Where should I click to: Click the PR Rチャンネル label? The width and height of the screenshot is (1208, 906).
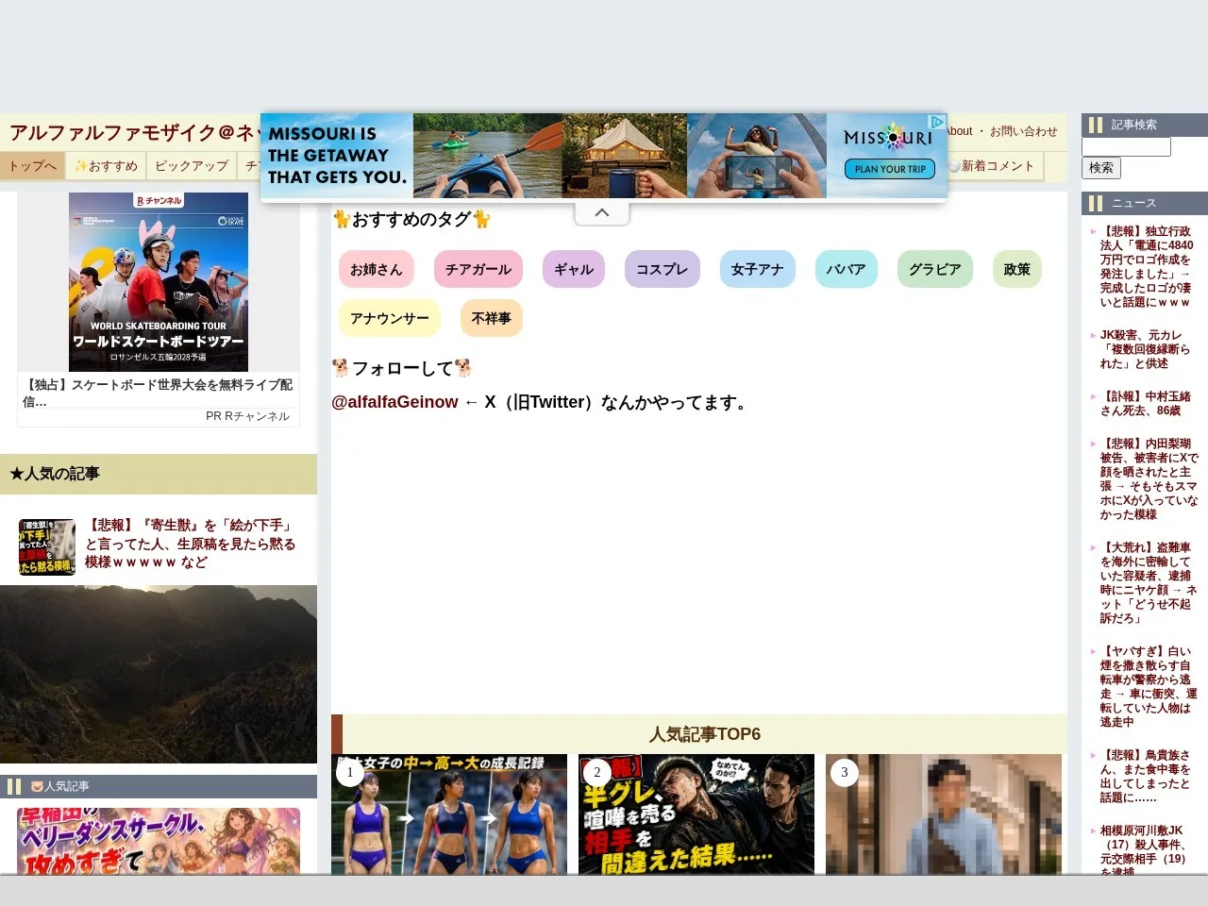(x=248, y=416)
